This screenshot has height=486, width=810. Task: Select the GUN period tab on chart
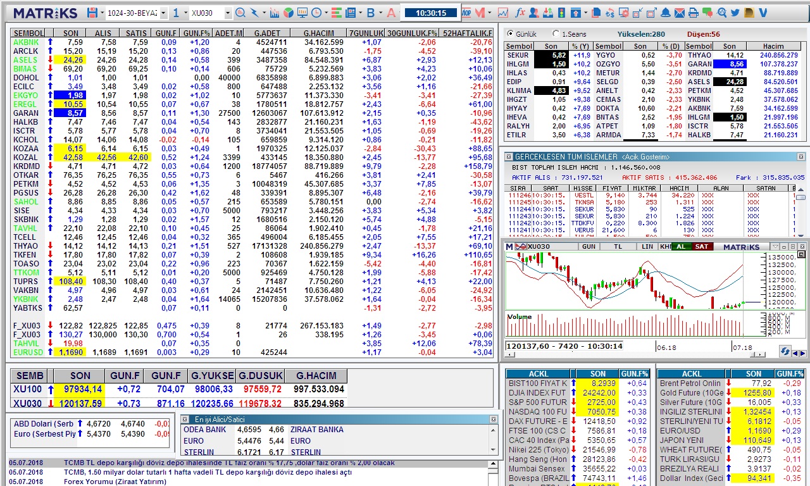(589, 246)
